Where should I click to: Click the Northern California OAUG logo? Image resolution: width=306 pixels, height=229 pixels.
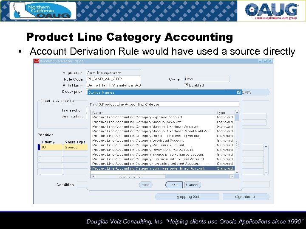pos(43,11)
